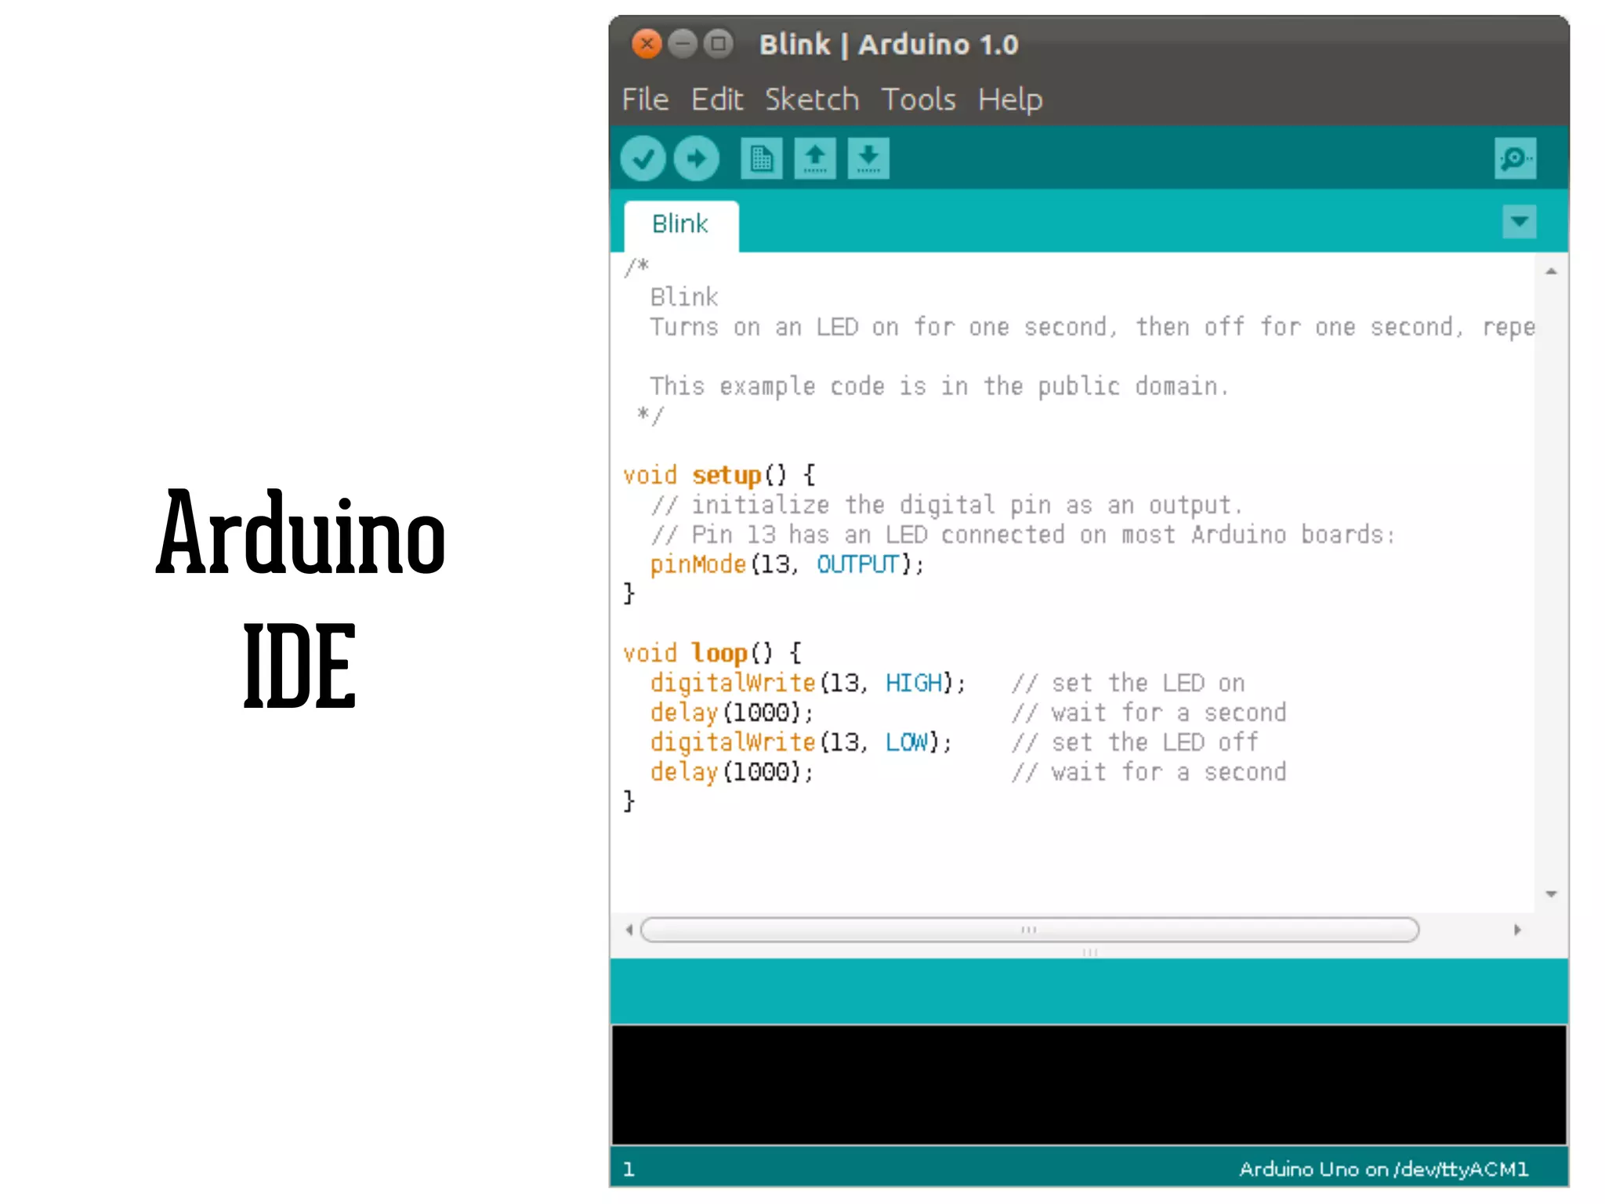
Task: Click in the black console output area
Action: point(1089,1085)
